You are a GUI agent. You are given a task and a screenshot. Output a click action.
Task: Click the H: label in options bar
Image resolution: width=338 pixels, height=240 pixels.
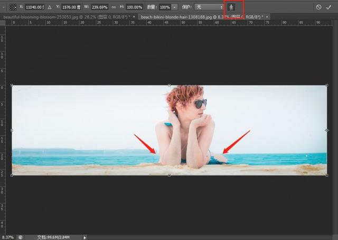pos(122,7)
